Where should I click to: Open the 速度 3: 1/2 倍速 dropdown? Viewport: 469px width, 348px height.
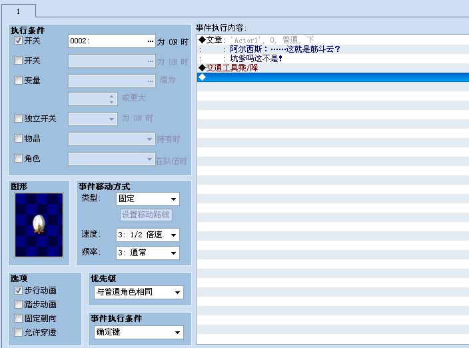[148, 235]
